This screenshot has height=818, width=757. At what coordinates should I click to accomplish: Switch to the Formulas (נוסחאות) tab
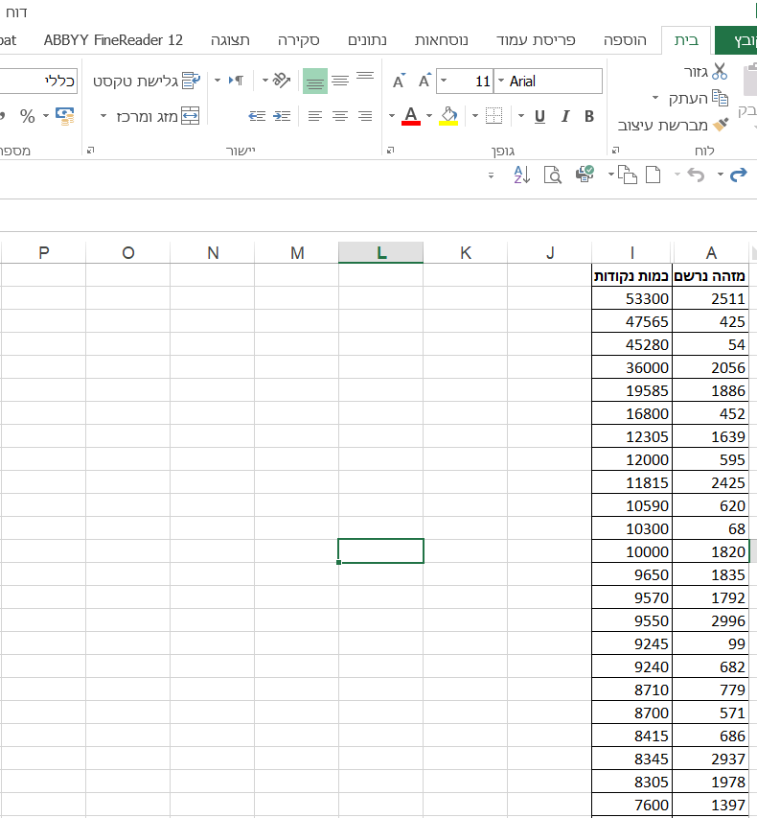pos(441,40)
